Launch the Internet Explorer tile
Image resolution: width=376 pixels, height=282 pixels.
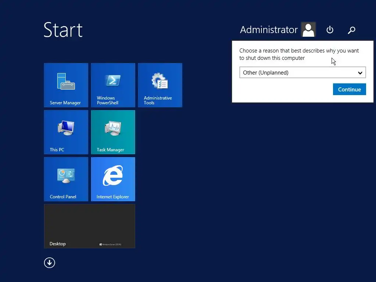(113, 179)
